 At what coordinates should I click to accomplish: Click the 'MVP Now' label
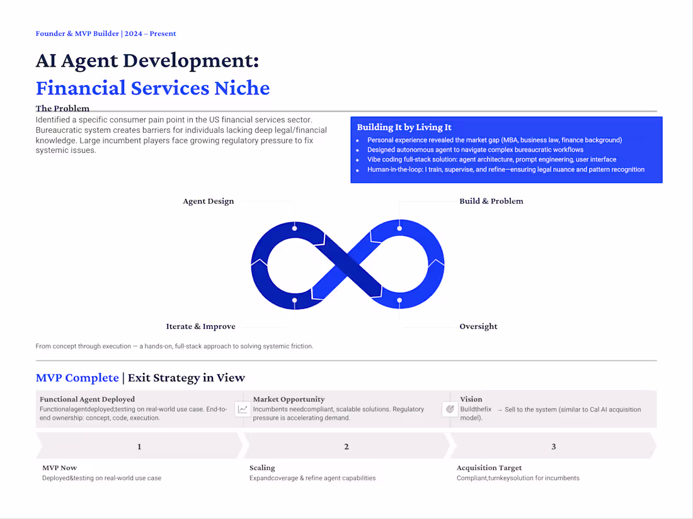click(59, 468)
